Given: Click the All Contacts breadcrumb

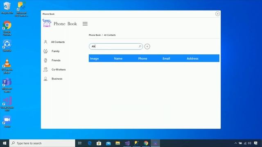Looking at the screenshot, I should 110,35.
